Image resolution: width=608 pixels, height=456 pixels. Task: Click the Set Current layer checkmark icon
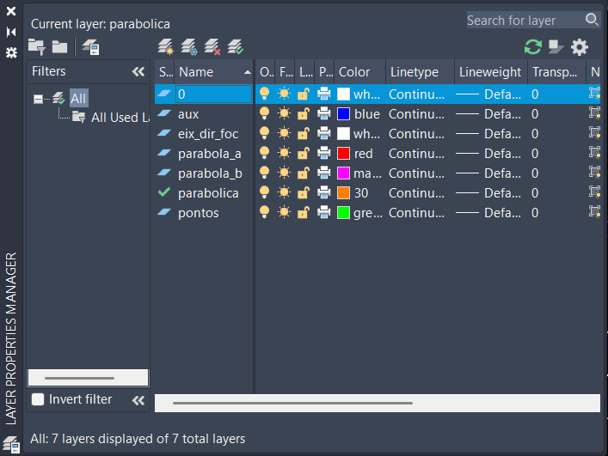pyautogui.click(x=236, y=47)
